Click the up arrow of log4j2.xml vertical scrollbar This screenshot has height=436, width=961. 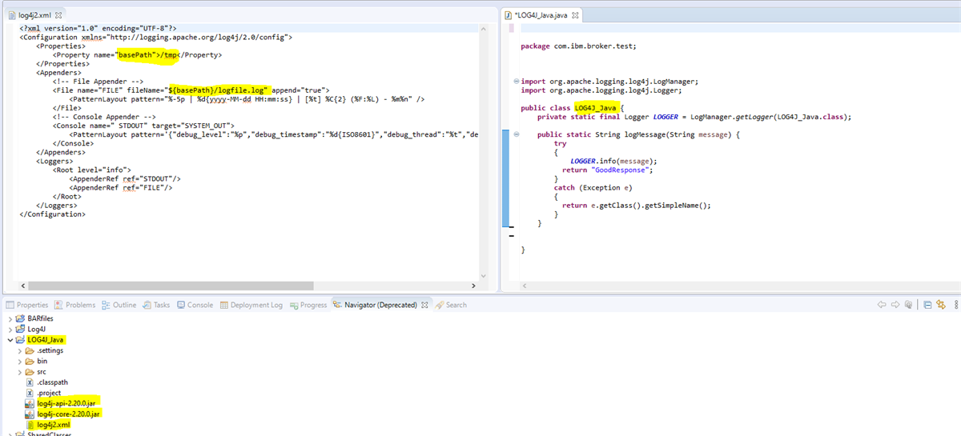coord(482,29)
